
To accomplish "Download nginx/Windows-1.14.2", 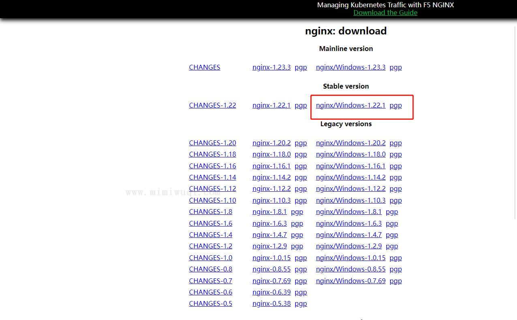I will [351, 177].
